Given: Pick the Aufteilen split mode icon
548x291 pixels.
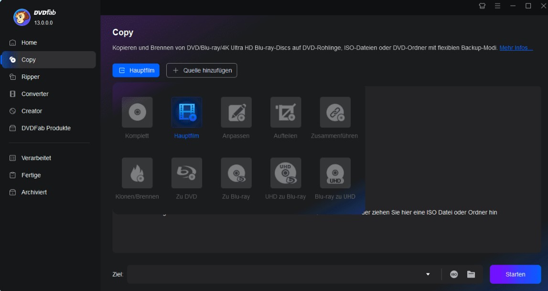Looking at the screenshot, I should (286, 112).
